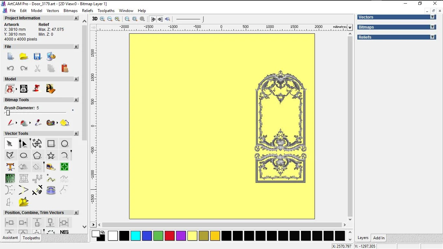443x249 pixels.
Task: Toggle the Select Vectors arrow tool
Action: tap(10, 144)
